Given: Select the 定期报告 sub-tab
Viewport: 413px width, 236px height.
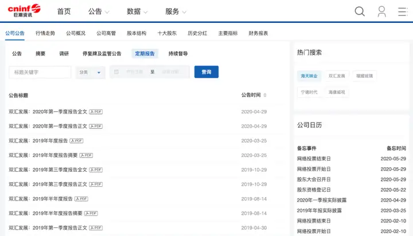Looking at the screenshot, I should pyautogui.click(x=145, y=53).
